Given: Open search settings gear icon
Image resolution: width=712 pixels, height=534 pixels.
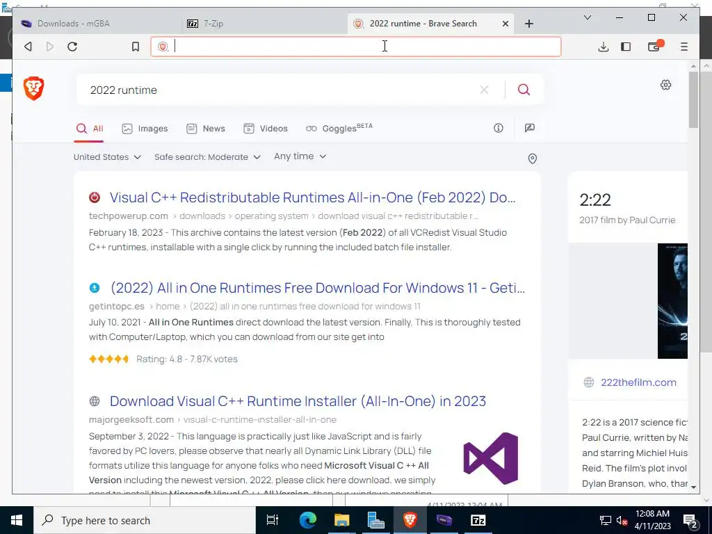Looking at the screenshot, I should [x=665, y=85].
